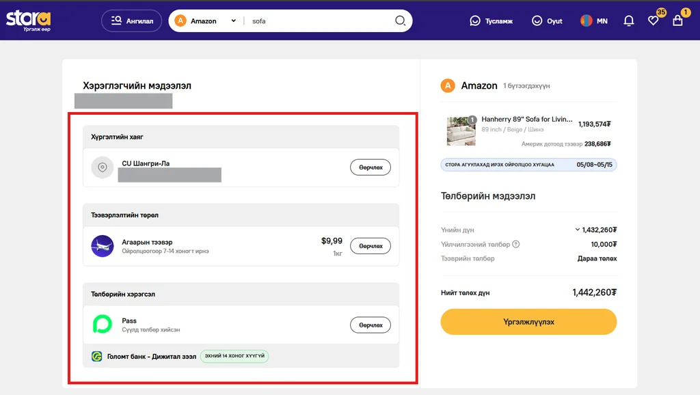The width and height of the screenshot is (700, 395).
Task: Change the Pass payment method
Action: (370, 325)
